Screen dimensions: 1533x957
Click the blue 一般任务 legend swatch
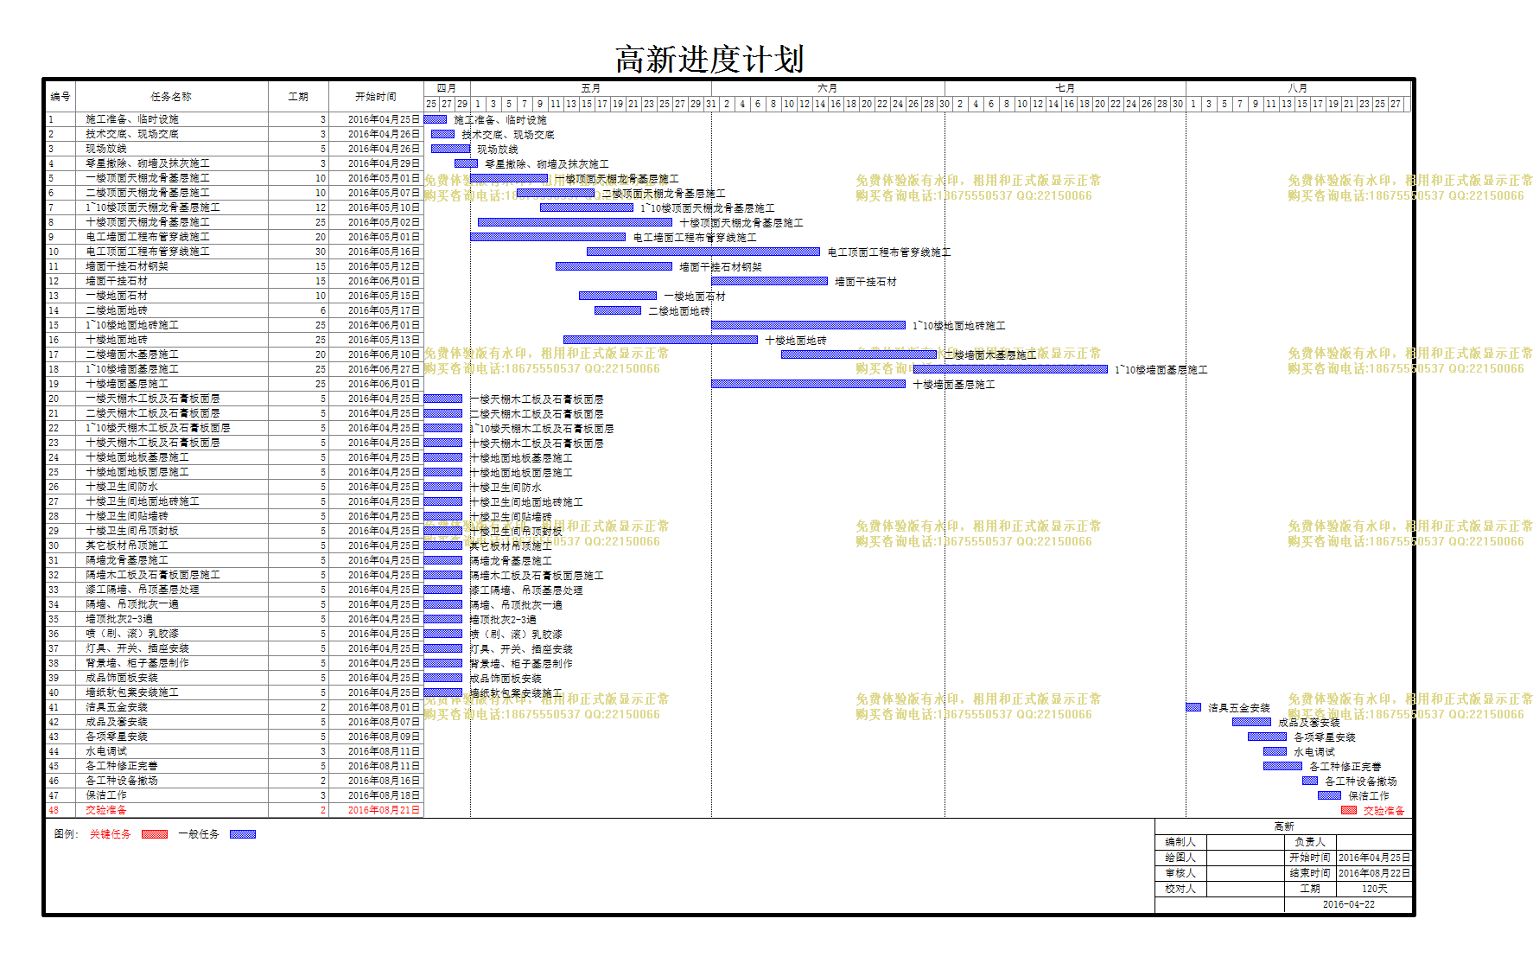pyautogui.click(x=243, y=834)
